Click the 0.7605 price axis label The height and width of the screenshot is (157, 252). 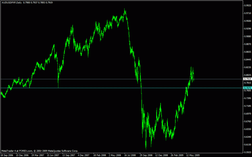248,91
